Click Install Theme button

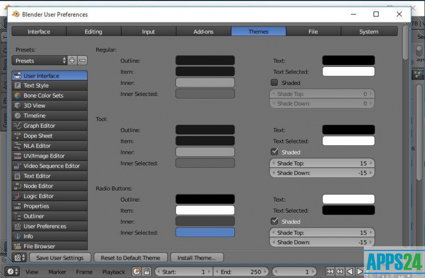[197, 258]
